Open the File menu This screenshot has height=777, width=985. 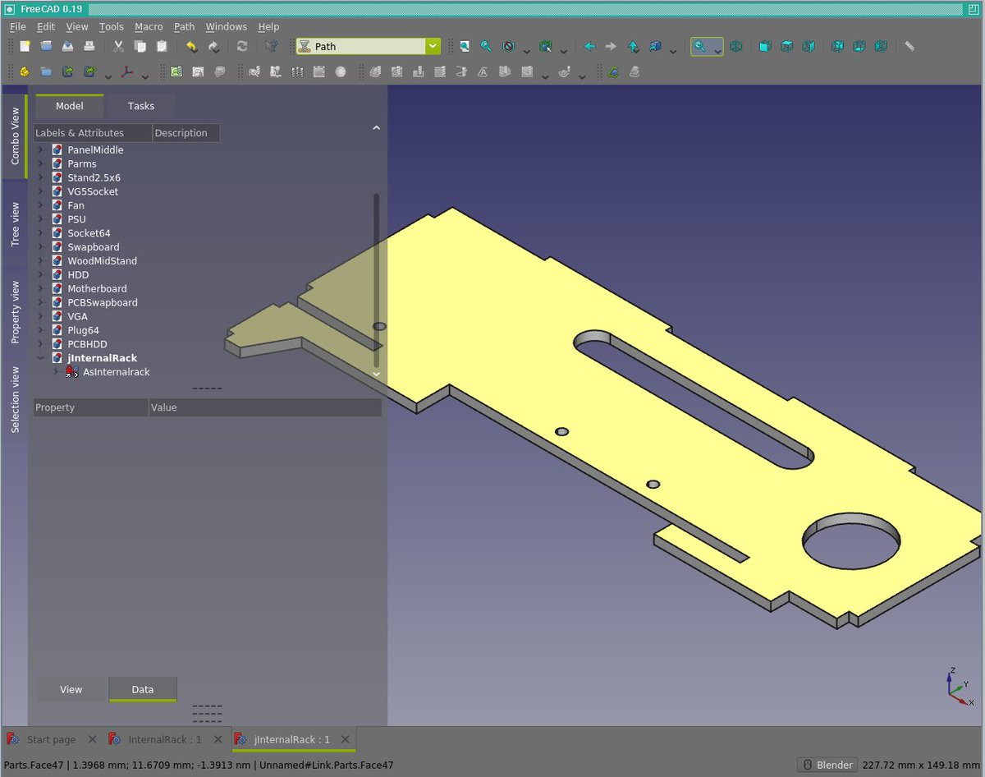[18, 26]
